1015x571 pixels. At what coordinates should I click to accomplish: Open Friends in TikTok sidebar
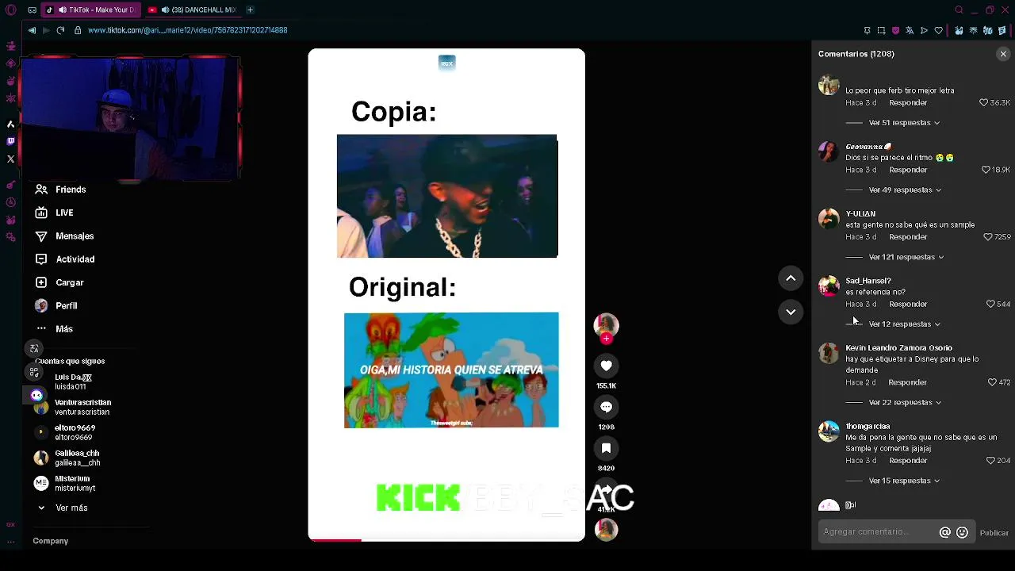coord(60,190)
